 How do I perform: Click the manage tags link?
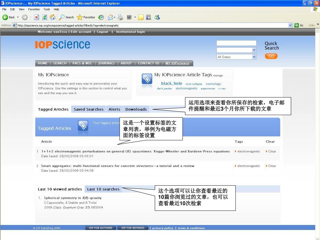coord(218,76)
